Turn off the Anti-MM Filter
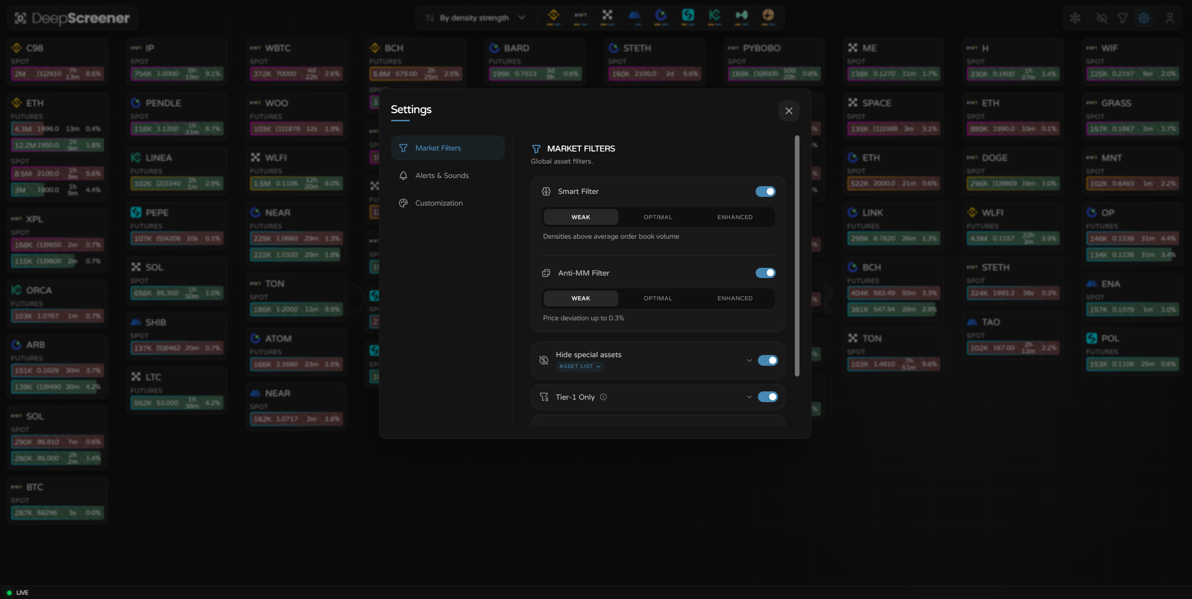The image size is (1192, 599). 765,273
